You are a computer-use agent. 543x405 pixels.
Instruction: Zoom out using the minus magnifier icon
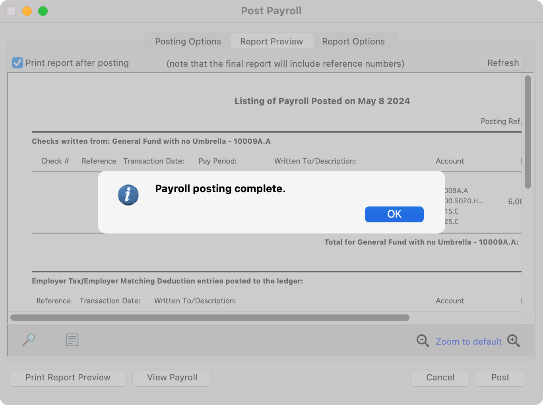pyautogui.click(x=422, y=341)
